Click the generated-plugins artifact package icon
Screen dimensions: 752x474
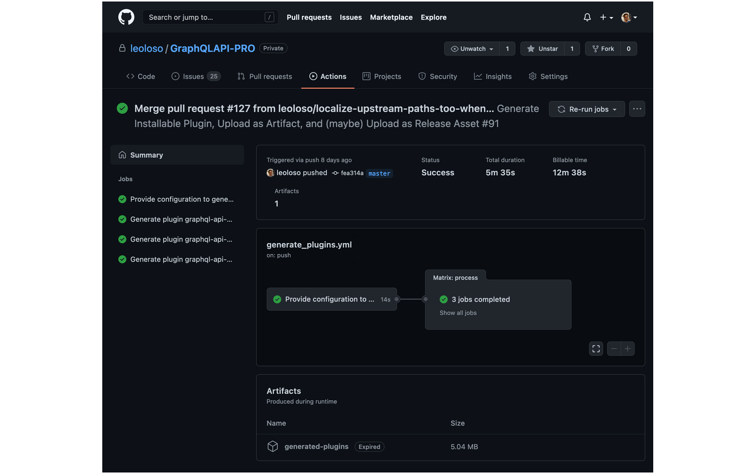pyautogui.click(x=273, y=446)
